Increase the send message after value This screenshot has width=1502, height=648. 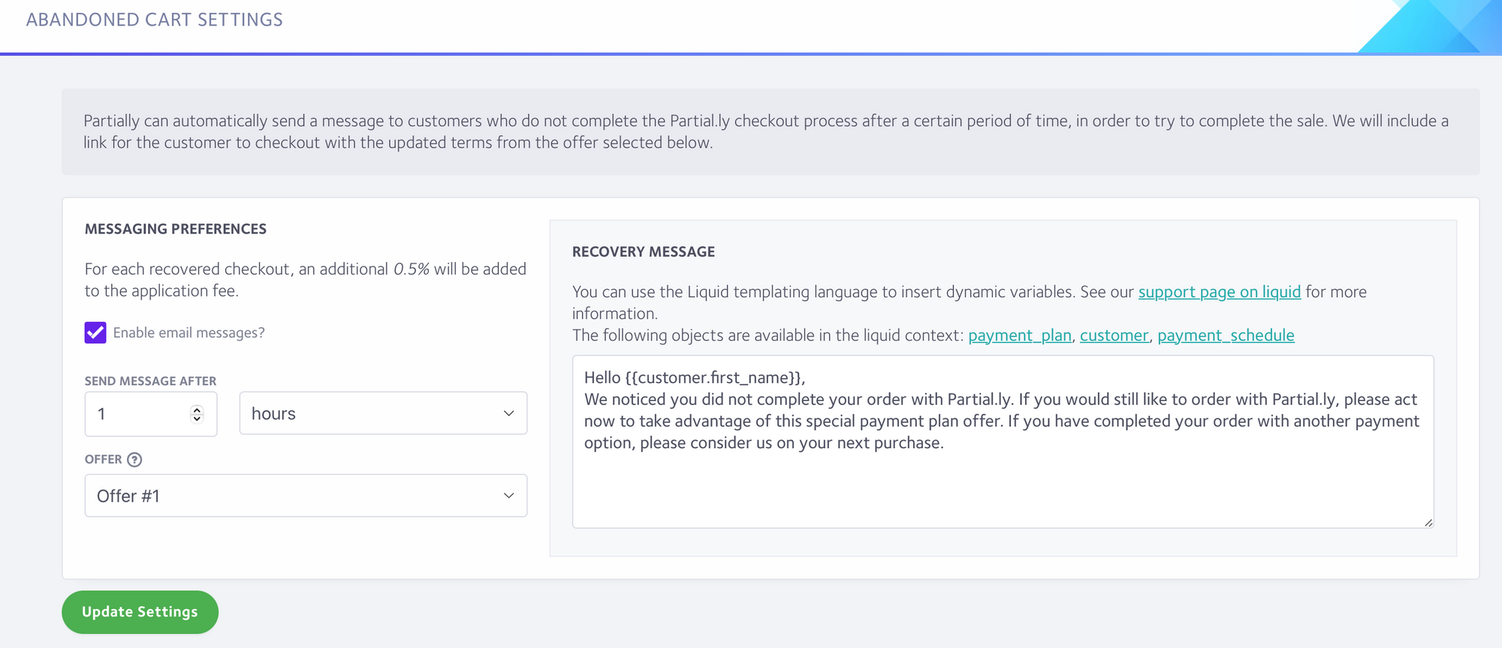coord(197,409)
